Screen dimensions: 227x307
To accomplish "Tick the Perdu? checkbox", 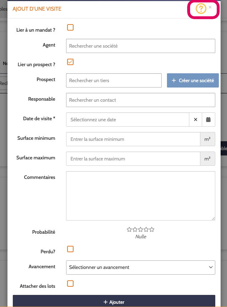I will coord(70,249).
